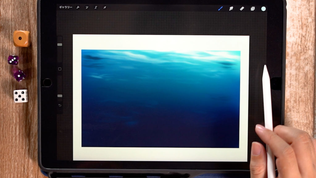This screenshot has width=316, height=178.
Task: Open the light cyan color picker circle
Action: click(x=264, y=9)
